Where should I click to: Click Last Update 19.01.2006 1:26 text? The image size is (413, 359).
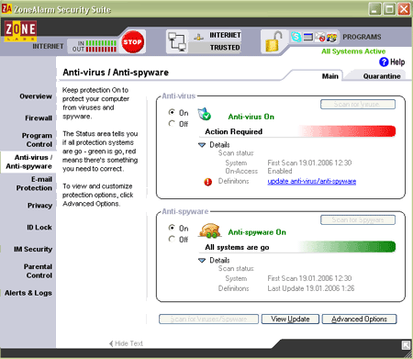[311, 288]
